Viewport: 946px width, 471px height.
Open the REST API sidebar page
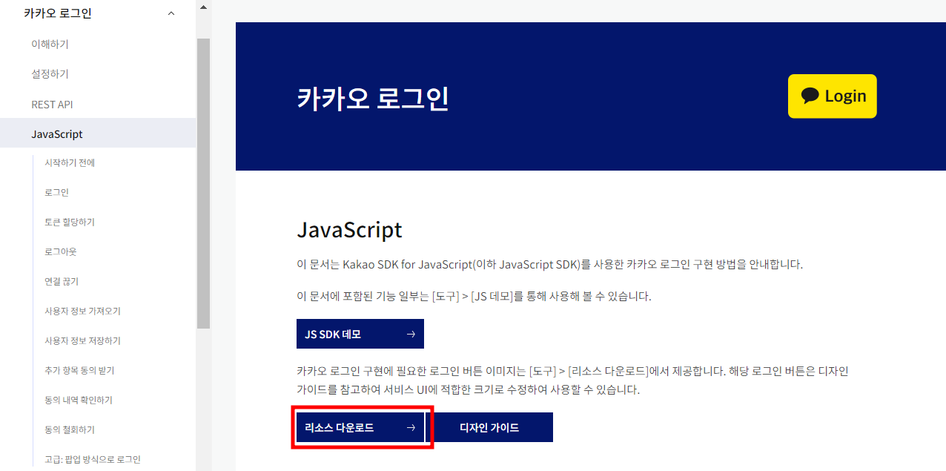coord(52,105)
